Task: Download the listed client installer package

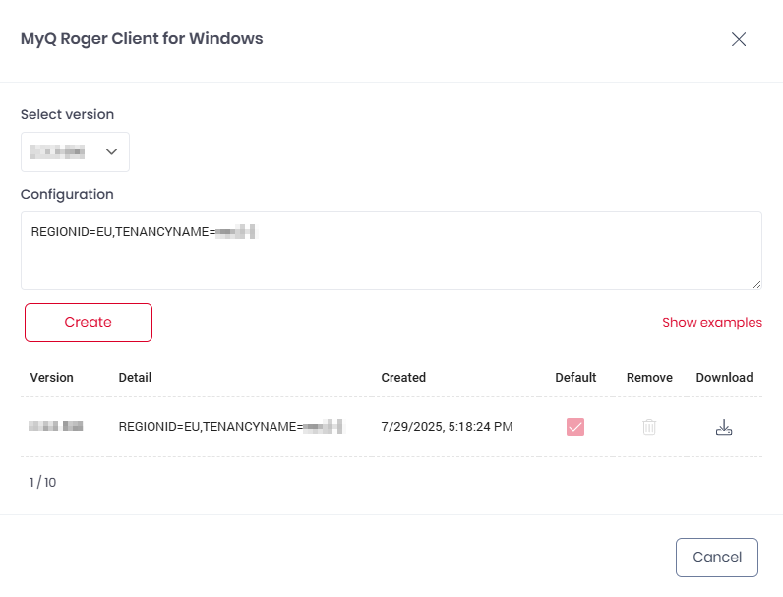Action: tap(724, 427)
